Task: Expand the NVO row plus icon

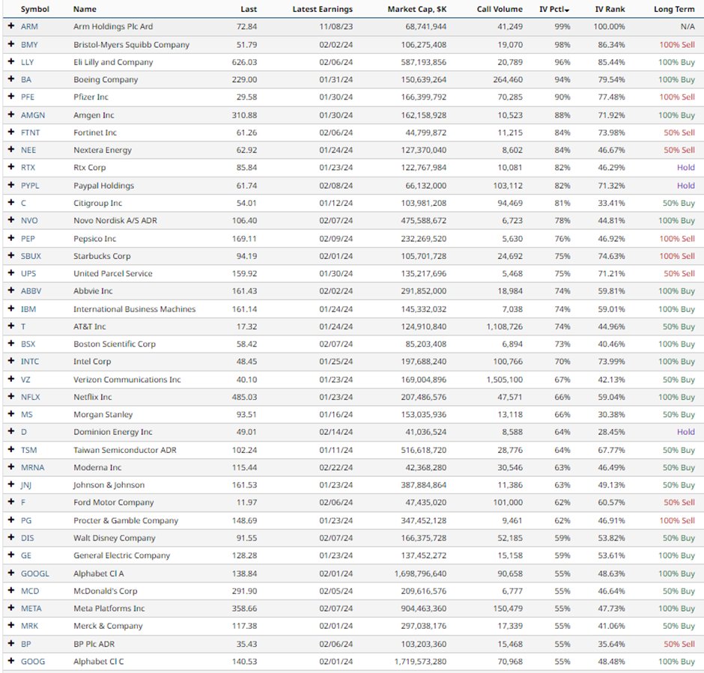Action: click(x=11, y=220)
